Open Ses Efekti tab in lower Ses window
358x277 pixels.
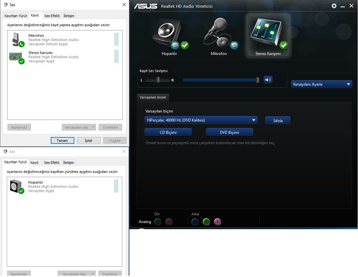point(52,163)
